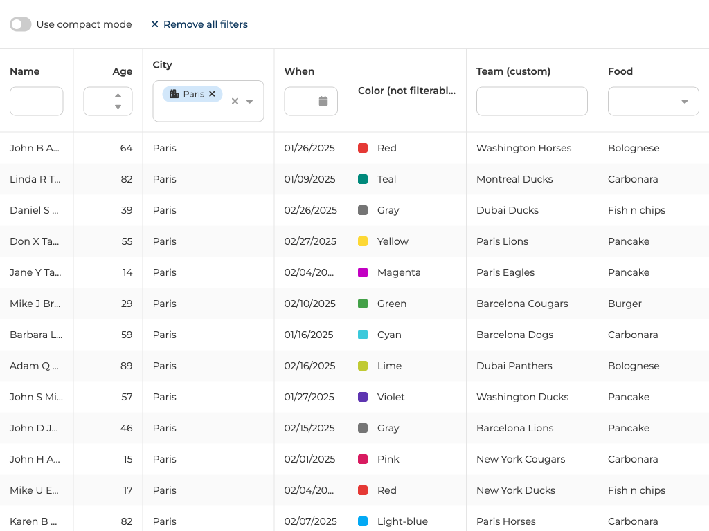Remove the Paris chip from City filter
The image size is (709, 531).
213,94
